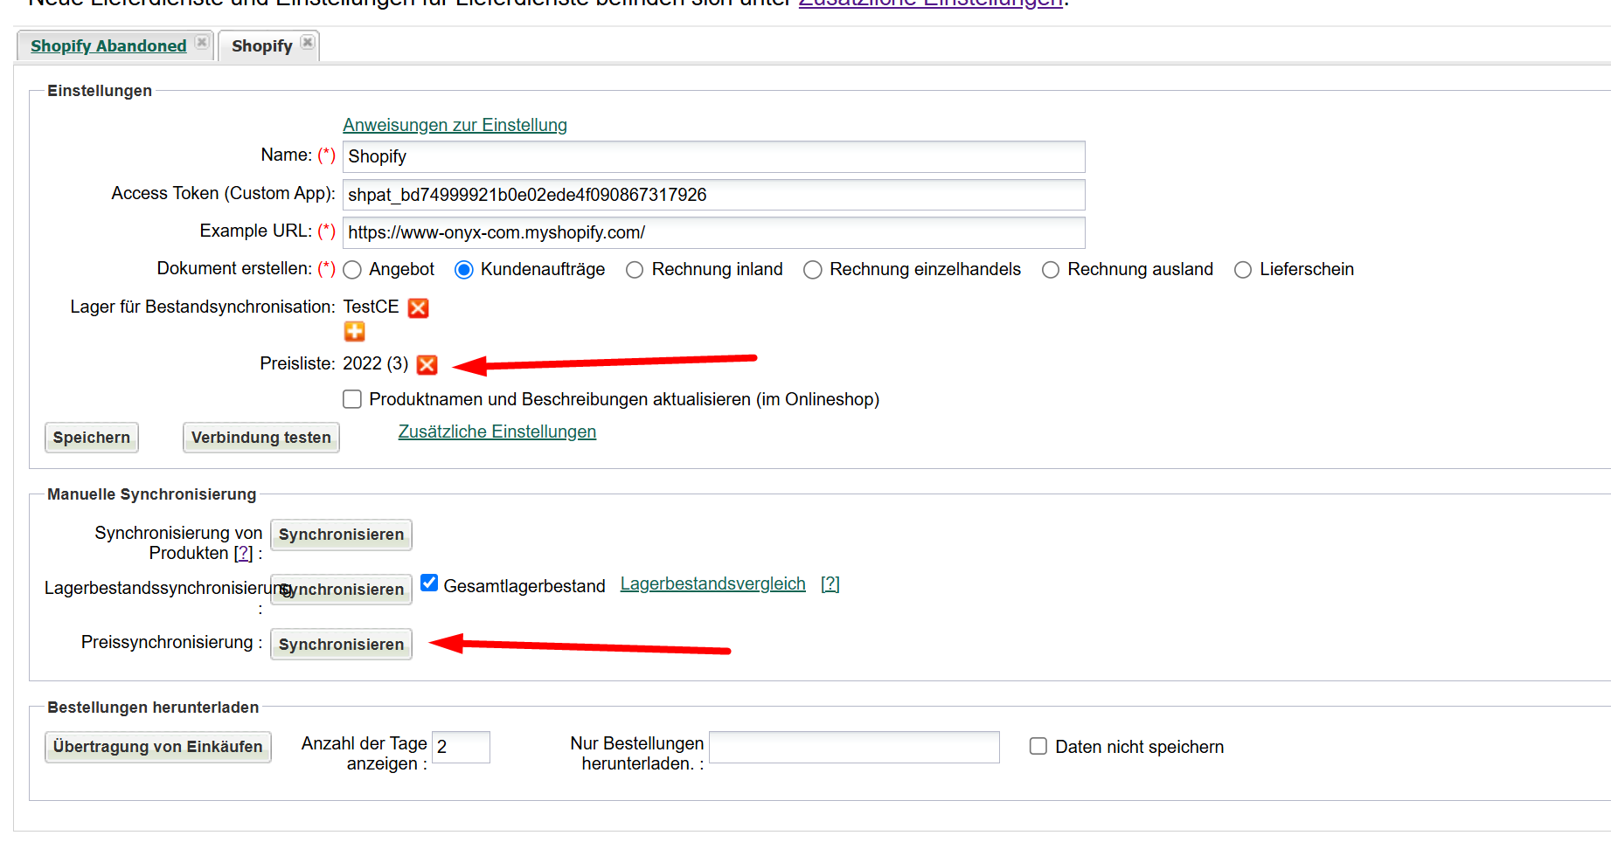The image size is (1611, 856).
Task: Open help [?] next to Lagerbestandsvergleich
Action: pyautogui.click(x=830, y=583)
